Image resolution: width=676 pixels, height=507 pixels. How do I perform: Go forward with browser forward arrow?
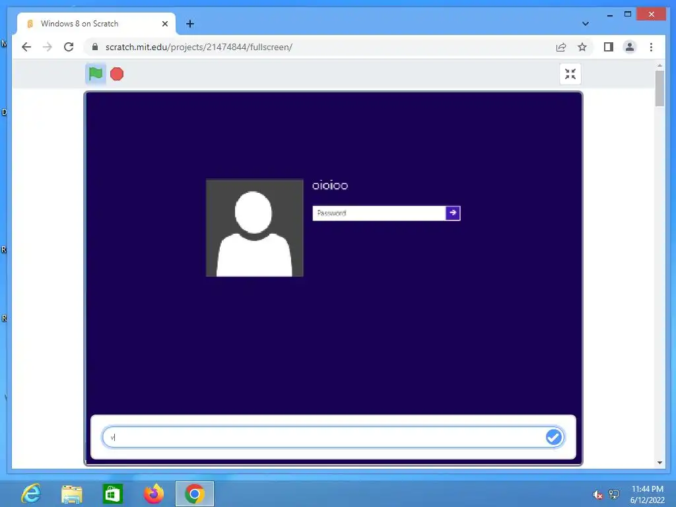(48, 47)
